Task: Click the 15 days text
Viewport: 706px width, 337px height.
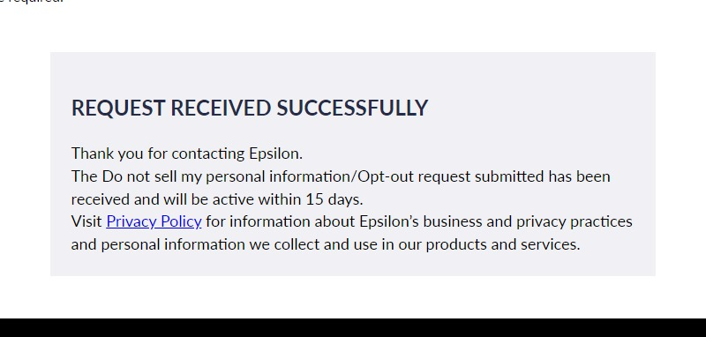Action: 334,199
